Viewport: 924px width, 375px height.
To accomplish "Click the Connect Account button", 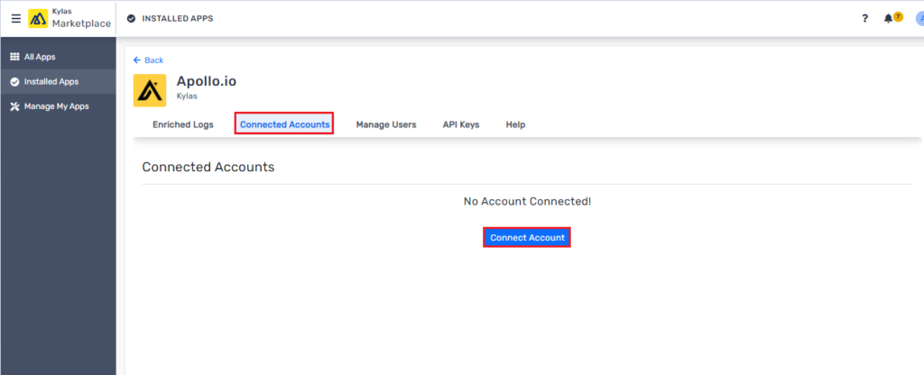I will point(527,237).
